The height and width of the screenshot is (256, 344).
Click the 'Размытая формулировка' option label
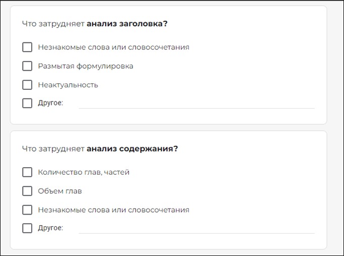pos(86,66)
